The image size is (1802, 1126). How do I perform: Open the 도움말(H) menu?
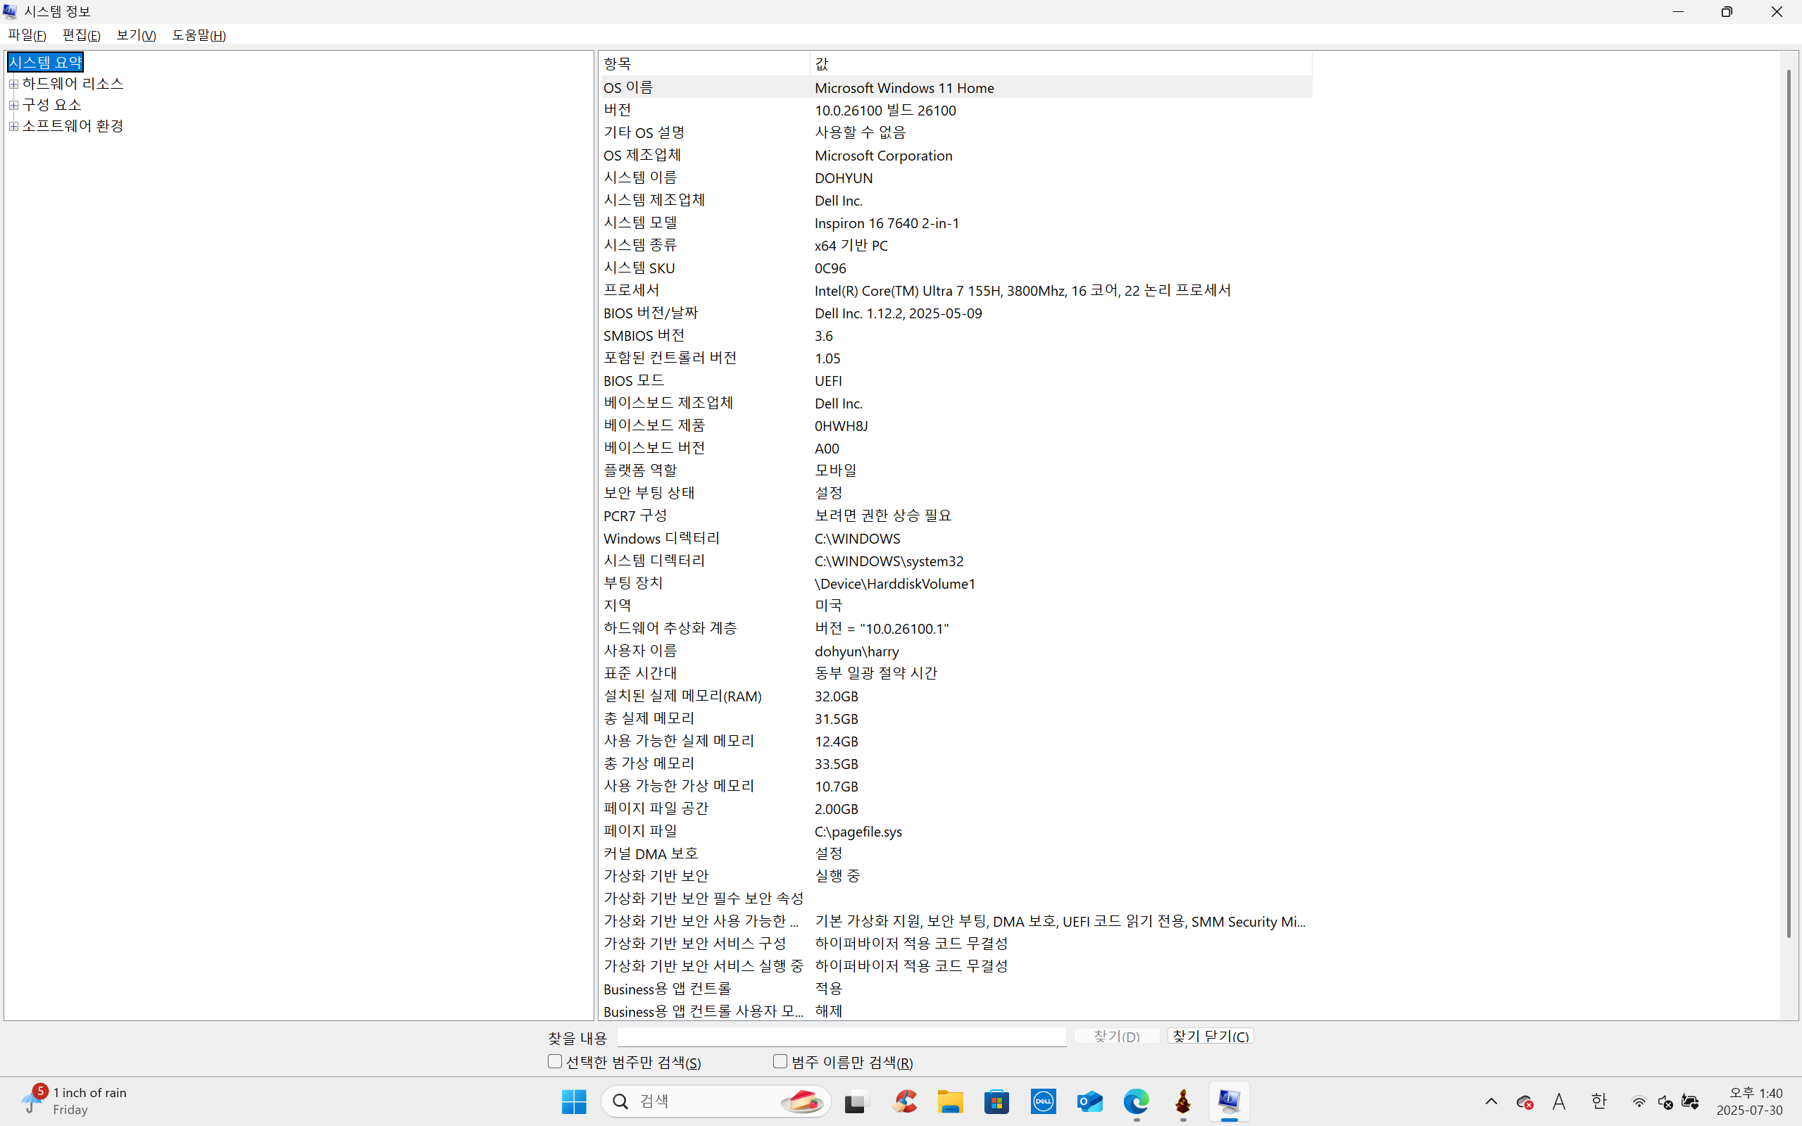pyautogui.click(x=199, y=35)
